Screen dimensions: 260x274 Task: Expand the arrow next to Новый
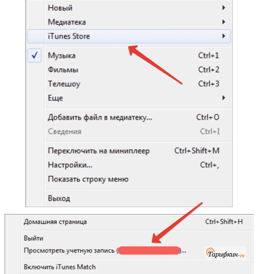[224, 8]
